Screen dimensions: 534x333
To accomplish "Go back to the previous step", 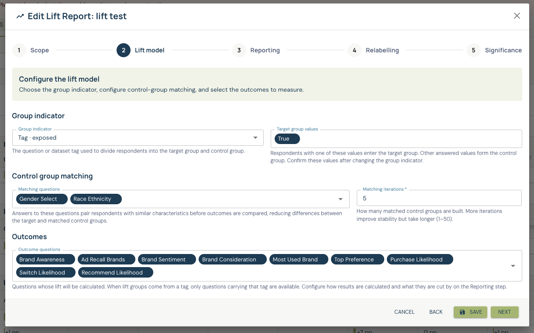I will [x=436, y=312].
